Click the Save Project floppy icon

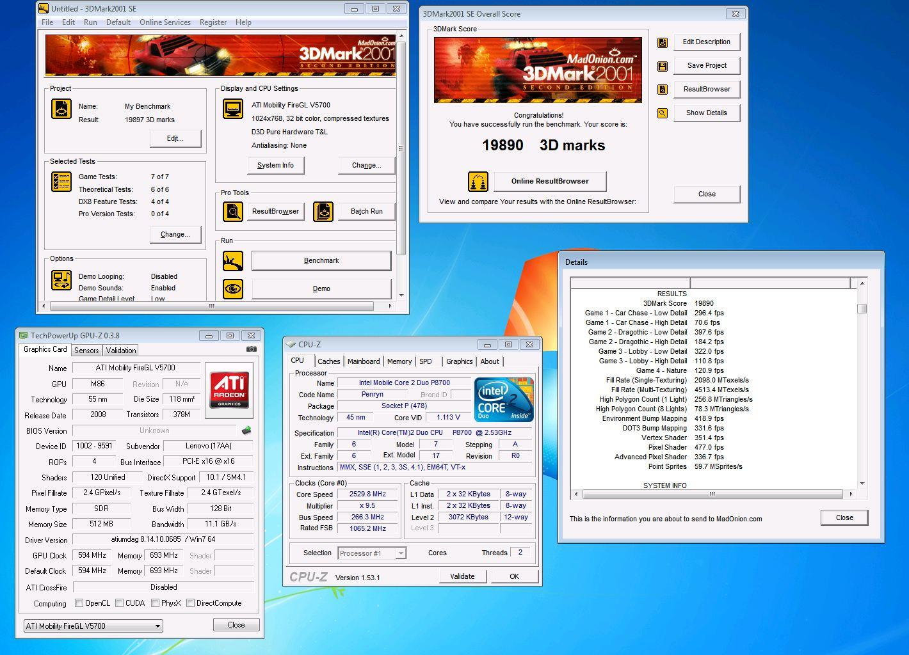pyautogui.click(x=663, y=66)
